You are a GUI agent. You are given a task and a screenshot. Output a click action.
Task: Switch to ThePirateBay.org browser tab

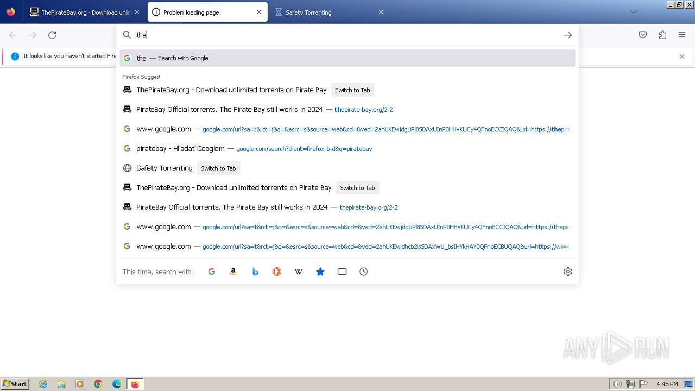[x=84, y=12]
